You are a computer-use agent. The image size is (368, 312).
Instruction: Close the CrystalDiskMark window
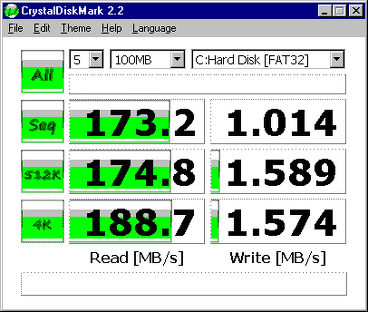point(356,11)
